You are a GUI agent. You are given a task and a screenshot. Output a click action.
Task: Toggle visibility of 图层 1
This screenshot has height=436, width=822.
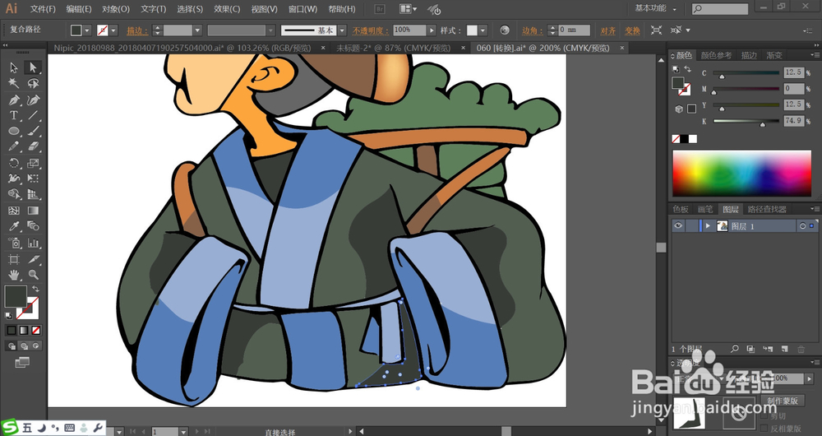[678, 225]
